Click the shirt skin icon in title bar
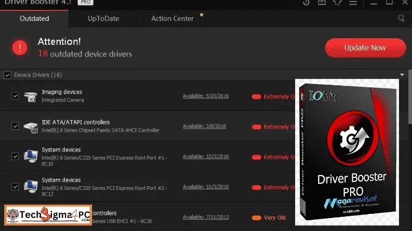 pos(338,2)
